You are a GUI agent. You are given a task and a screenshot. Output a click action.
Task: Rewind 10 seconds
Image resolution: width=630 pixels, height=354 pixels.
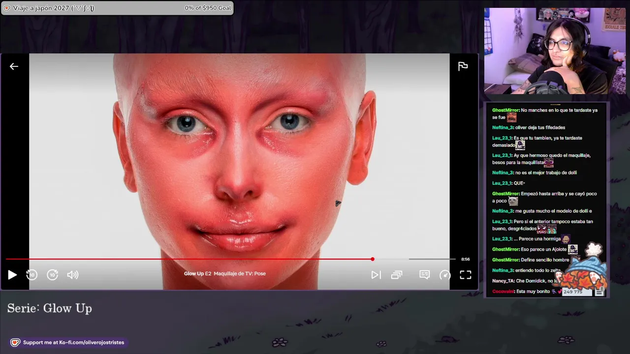[x=31, y=275]
